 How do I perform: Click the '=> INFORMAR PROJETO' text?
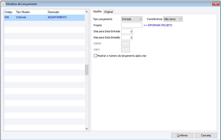[x=158, y=25]
